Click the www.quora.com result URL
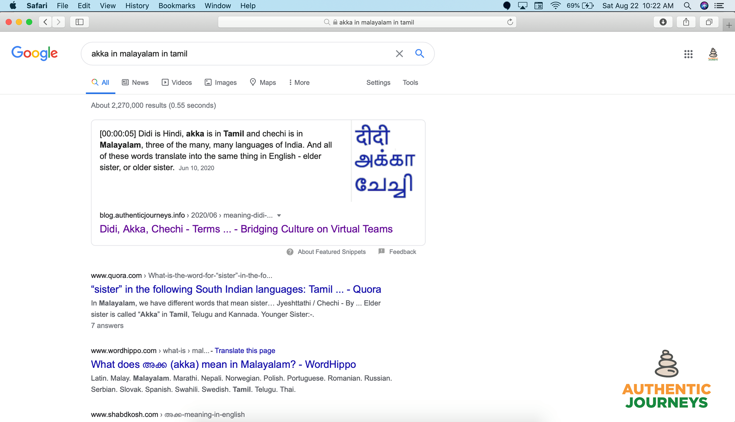 116,275
